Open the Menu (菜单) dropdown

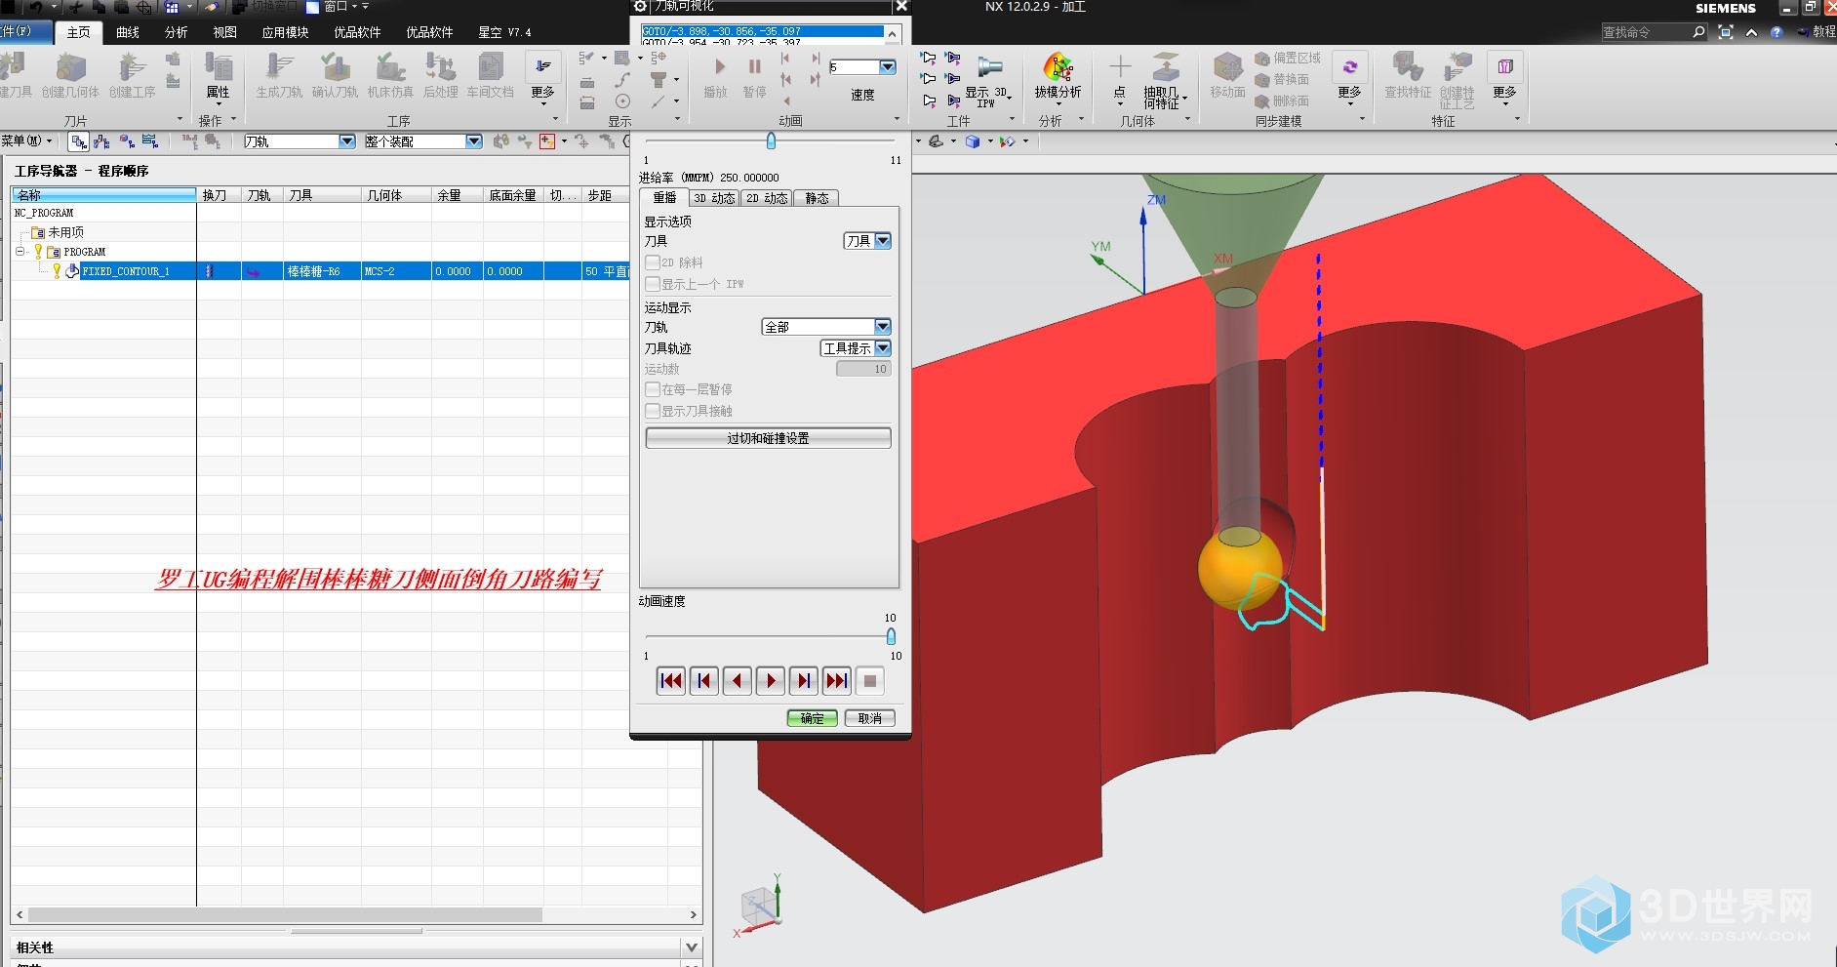pos(27,141)
